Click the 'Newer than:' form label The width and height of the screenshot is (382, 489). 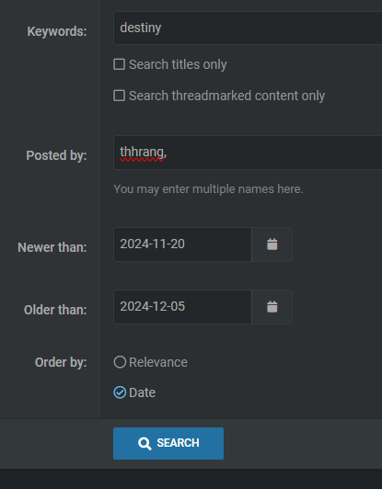[52, 247]
